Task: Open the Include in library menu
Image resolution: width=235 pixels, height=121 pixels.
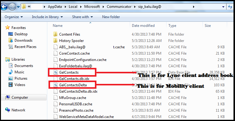Action: point(47,17)
